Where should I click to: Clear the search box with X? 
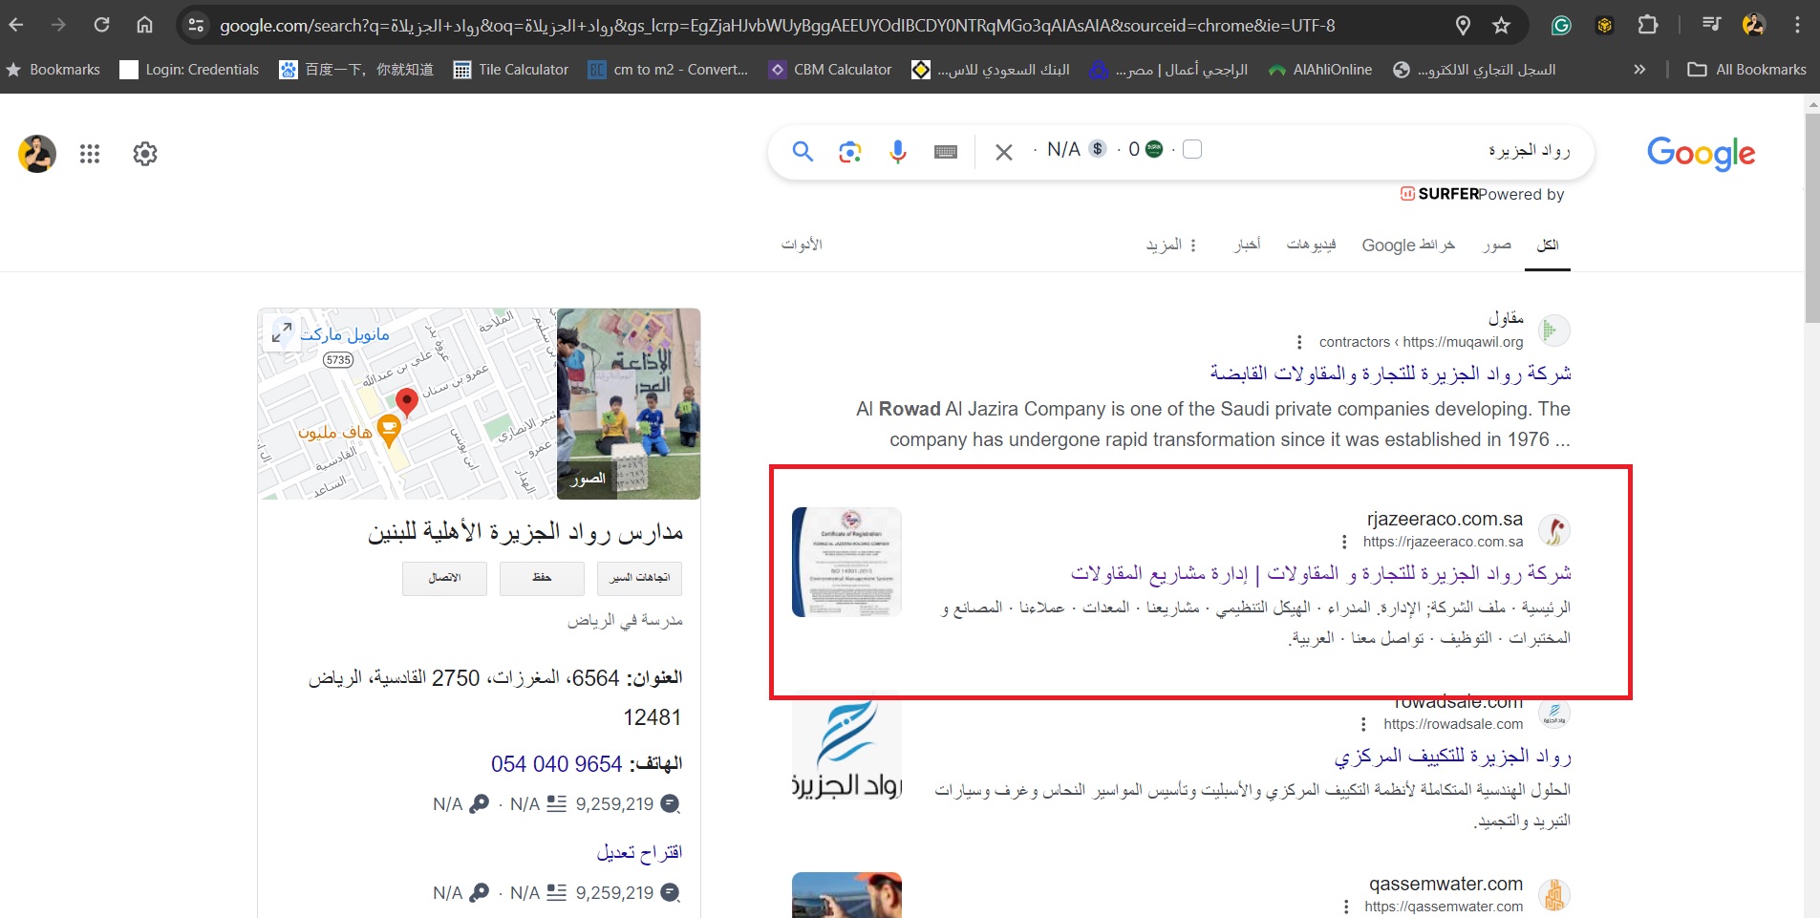coord(1003,152)
